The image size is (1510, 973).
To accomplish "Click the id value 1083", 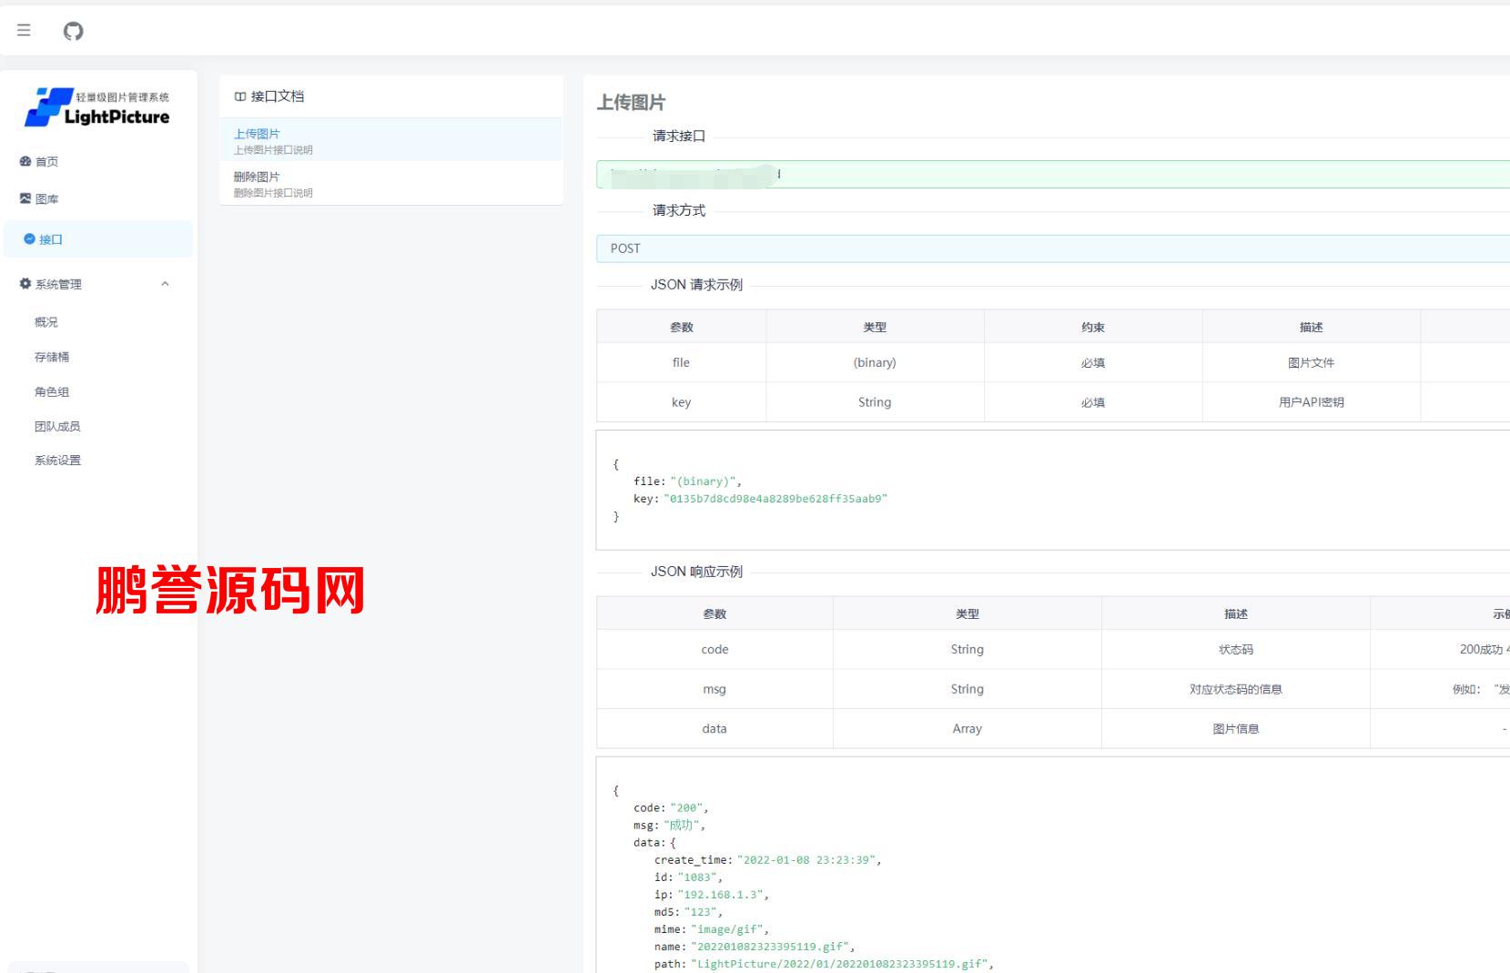I will (698, 877).
